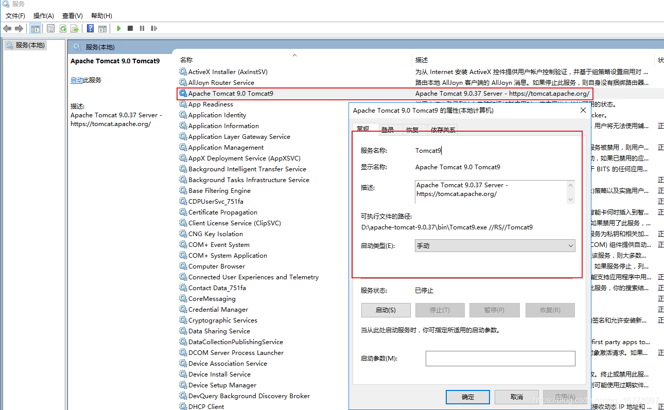Click gear icon of Certificate Propagation row
This screenshot has width=664, height=410.
(183, 212)
